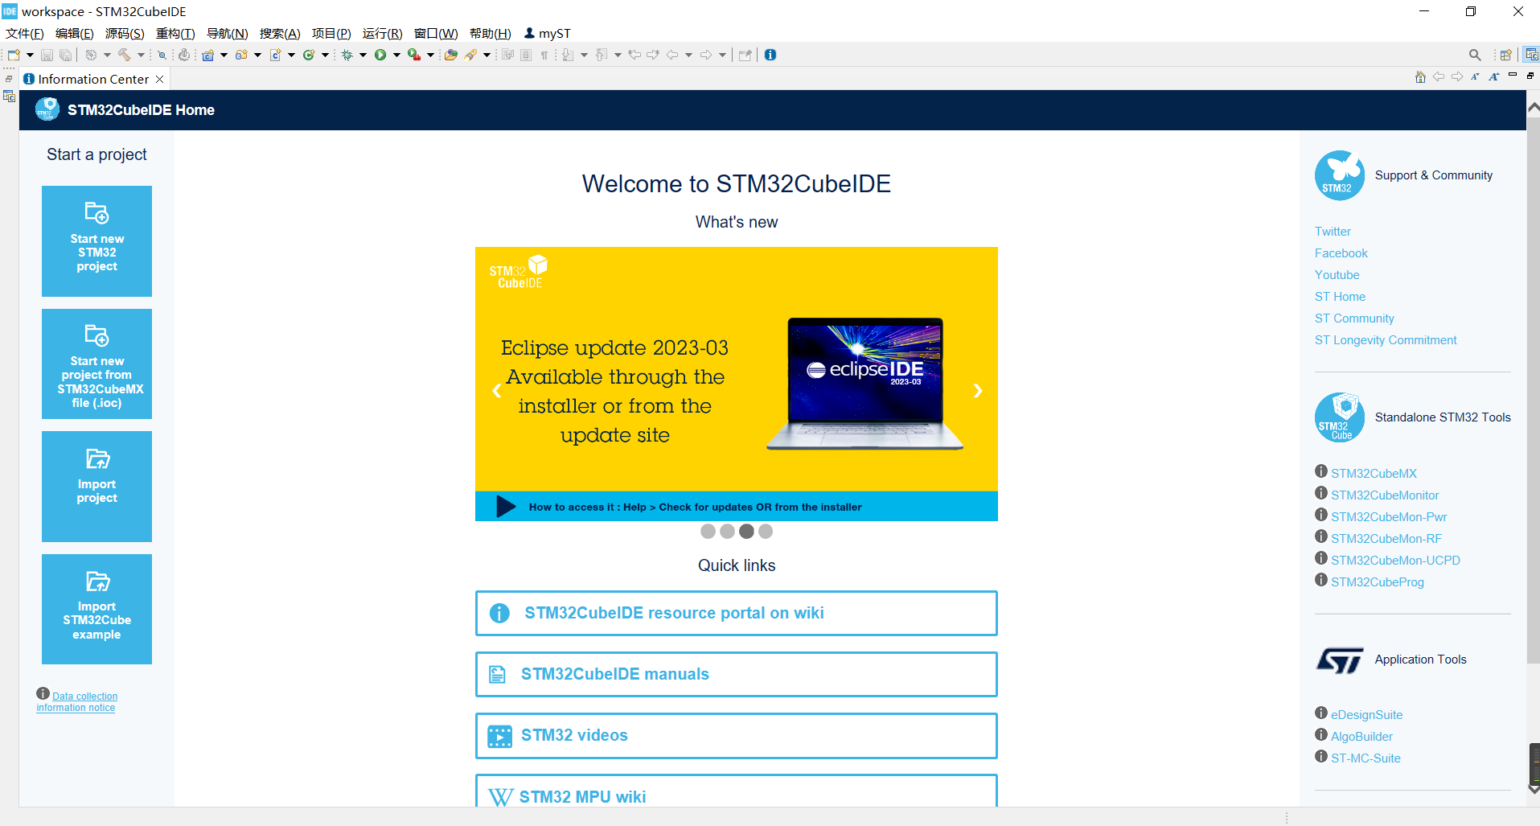The height and width of the screenshot is (826, 1540).
Task: Open the Debug configurations dropdown arrow
Action: (x=363, y=55)
